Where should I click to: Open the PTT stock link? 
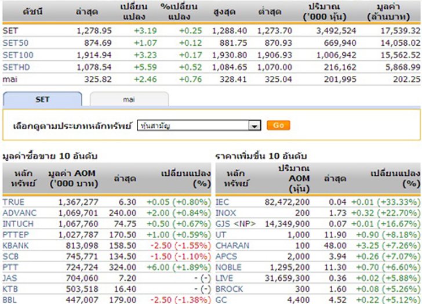10,267
